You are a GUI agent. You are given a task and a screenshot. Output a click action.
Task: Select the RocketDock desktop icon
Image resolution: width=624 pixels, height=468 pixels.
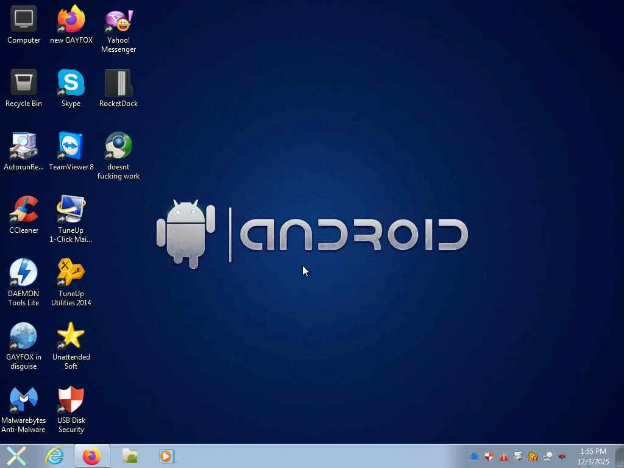(119, 88)
